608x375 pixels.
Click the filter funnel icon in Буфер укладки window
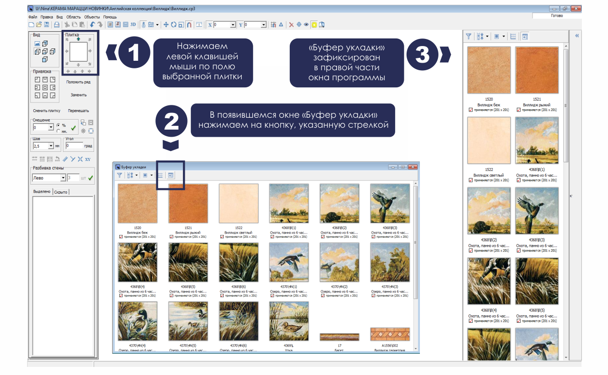point(120,175)
